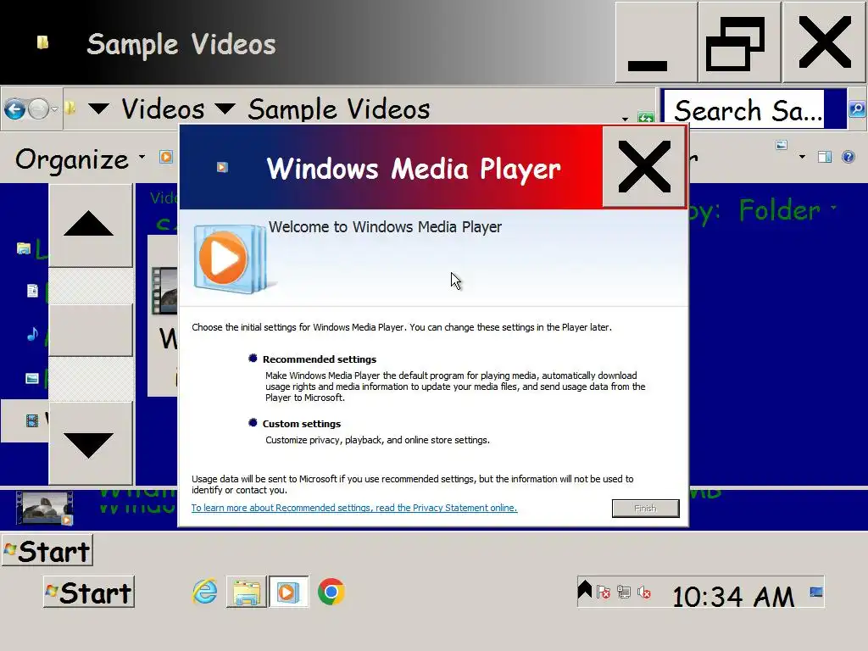Select the Wildlife video thumbnail

pos(165,291)
